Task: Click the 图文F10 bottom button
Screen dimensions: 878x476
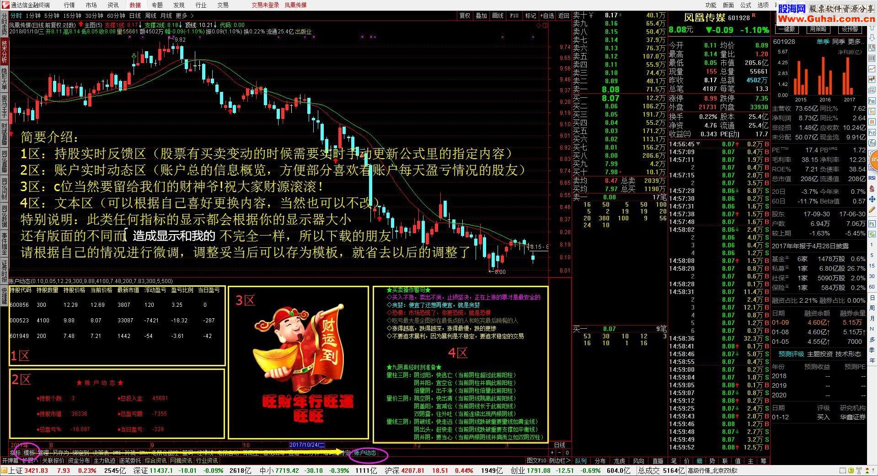Action: [x=536, y=460]
